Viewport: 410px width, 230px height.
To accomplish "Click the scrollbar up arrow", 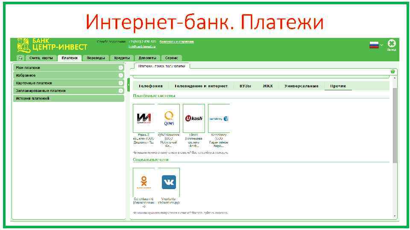I will 395,78.
